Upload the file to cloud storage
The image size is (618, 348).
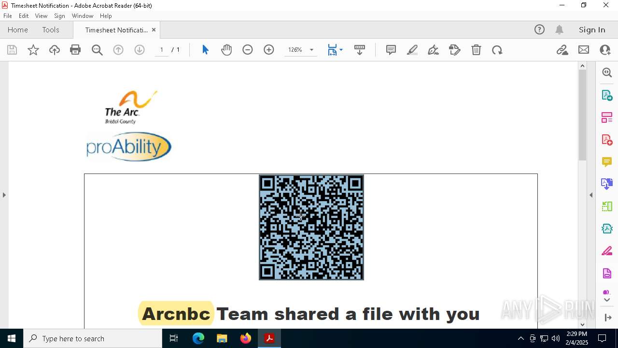pos(55,50)
